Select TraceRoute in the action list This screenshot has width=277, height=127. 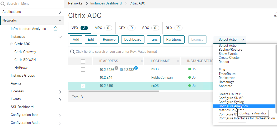click(227, 74)
